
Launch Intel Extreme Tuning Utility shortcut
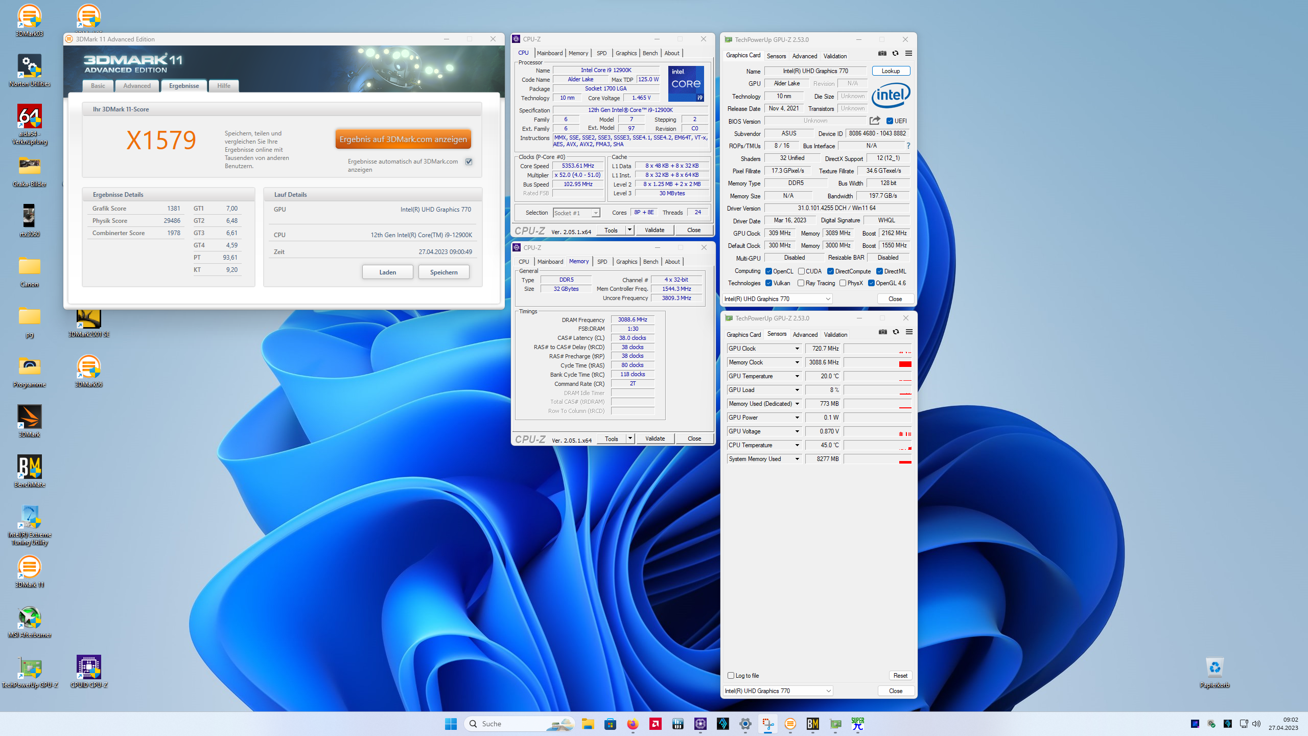pyautogui.click(x=30, y=525)
